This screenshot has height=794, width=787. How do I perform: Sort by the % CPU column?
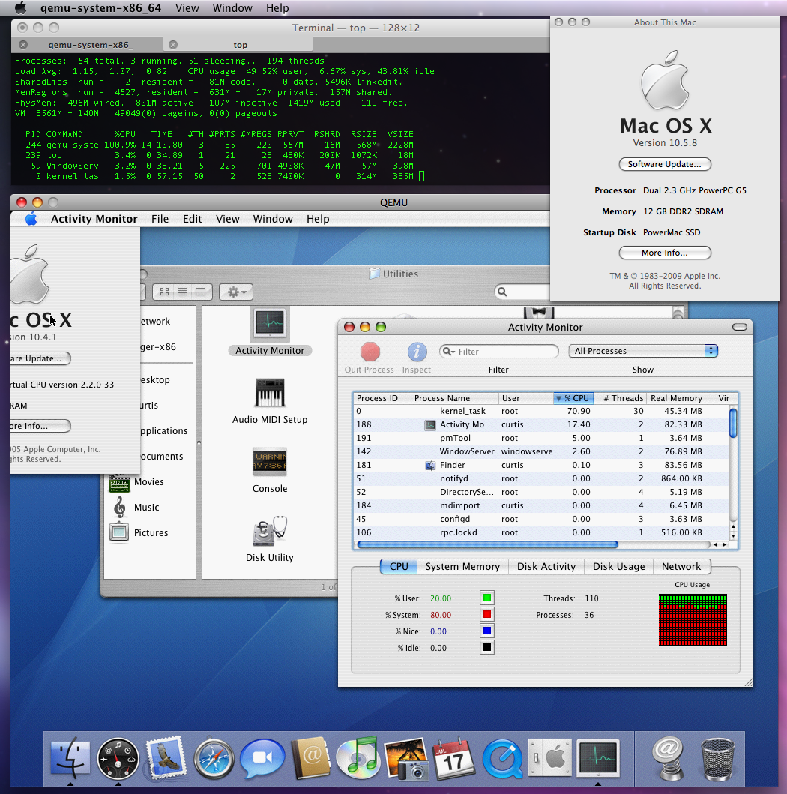[x=573, y=398]
